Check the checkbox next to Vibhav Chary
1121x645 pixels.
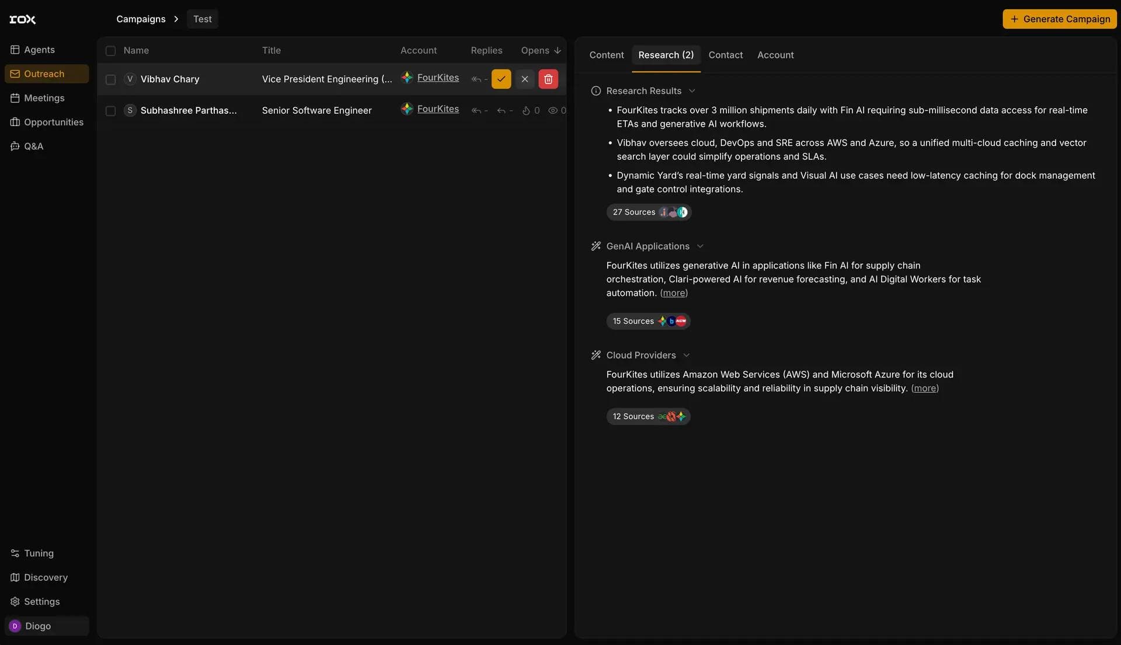(111, 79)
